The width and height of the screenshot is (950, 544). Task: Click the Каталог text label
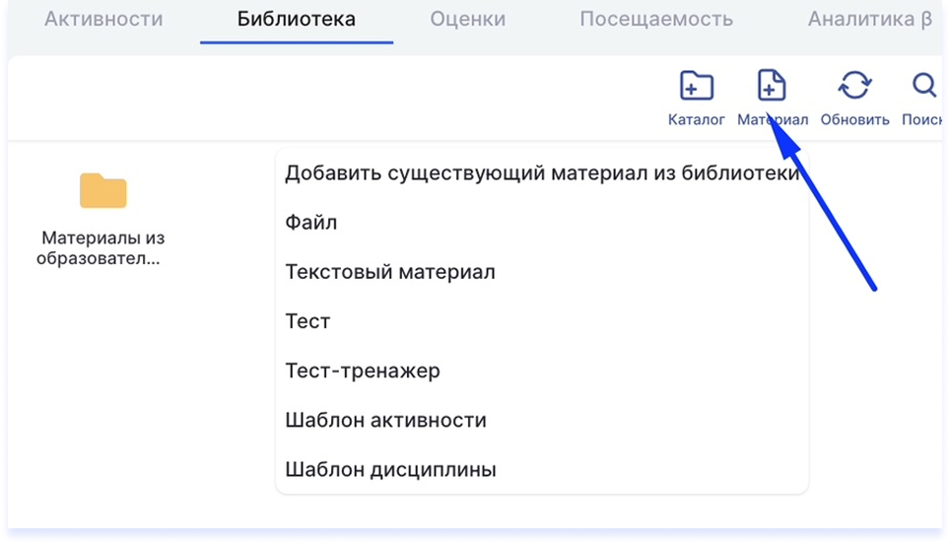pos(696,119)
